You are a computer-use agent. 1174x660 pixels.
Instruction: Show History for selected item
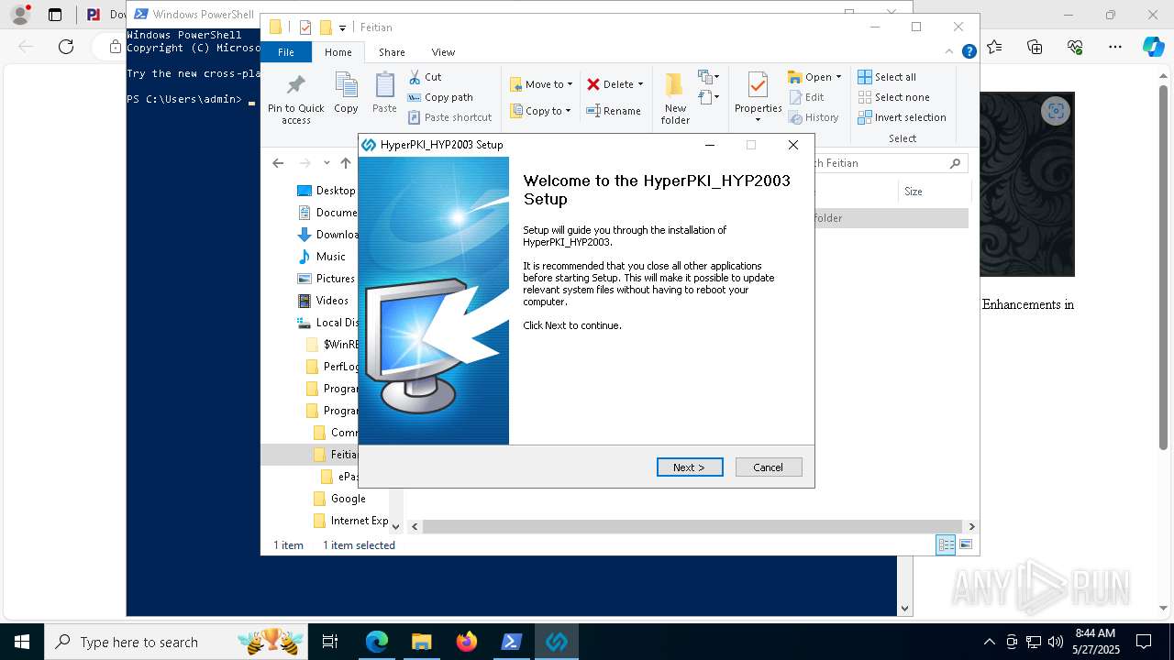(x=814, y=117)
